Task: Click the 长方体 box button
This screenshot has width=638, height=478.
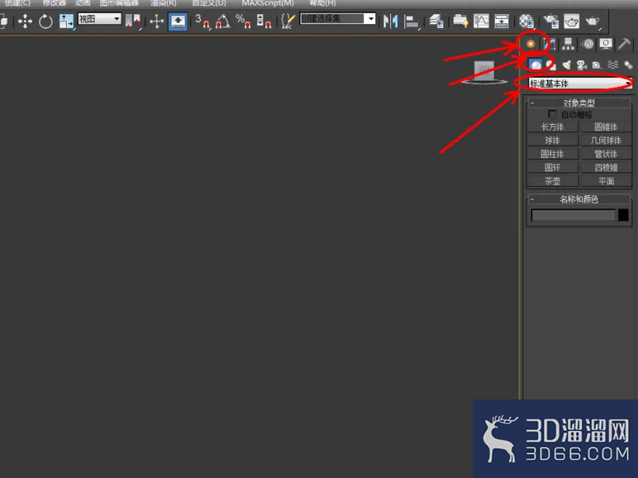Action: (x=553, y=127)
